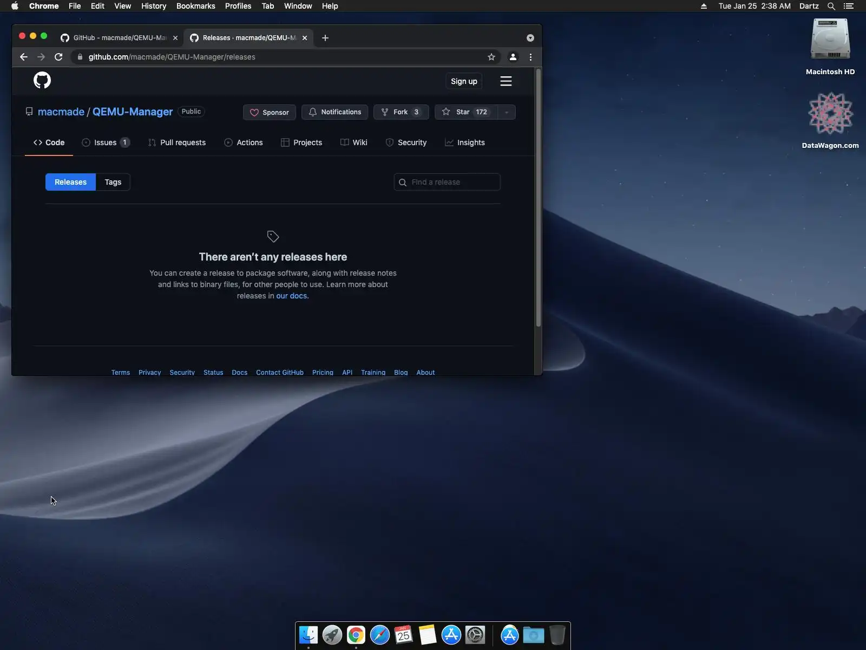This screenshot has width=866, height=650.
Task: Expand the Star lists dropdown arrow
Action: 506,112
